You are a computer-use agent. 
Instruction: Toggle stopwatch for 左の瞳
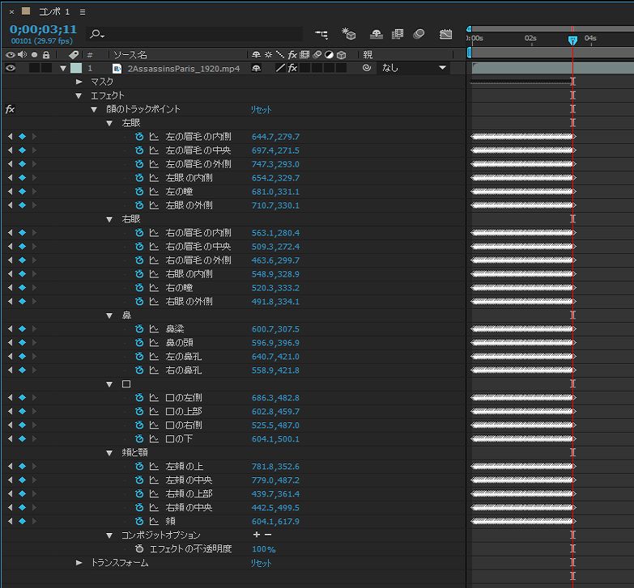pos(139,192)
